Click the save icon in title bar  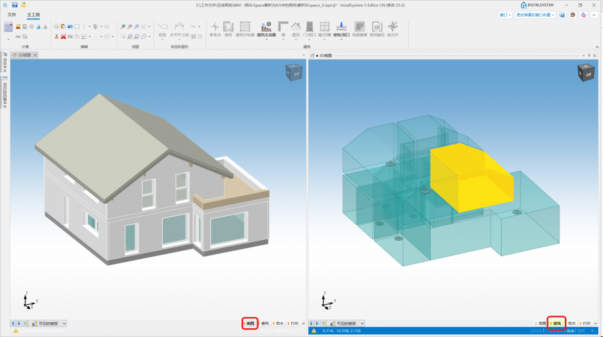point(15,5)
